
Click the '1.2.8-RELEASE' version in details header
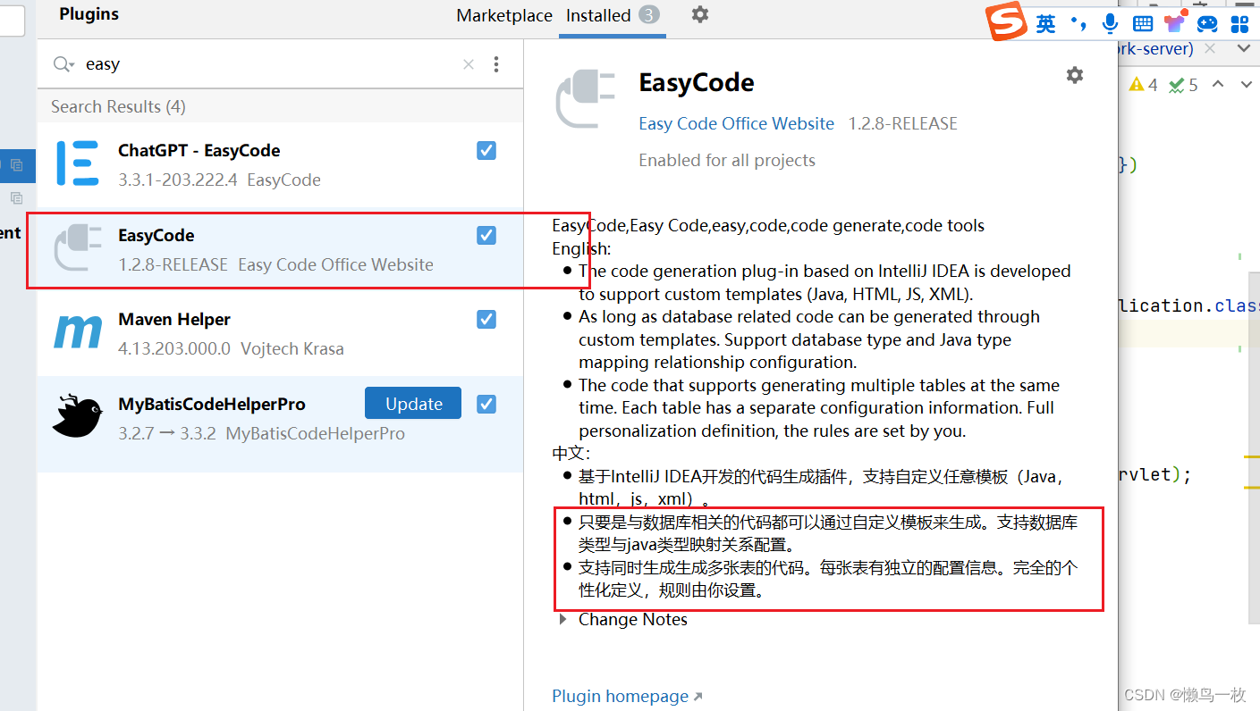902,123
